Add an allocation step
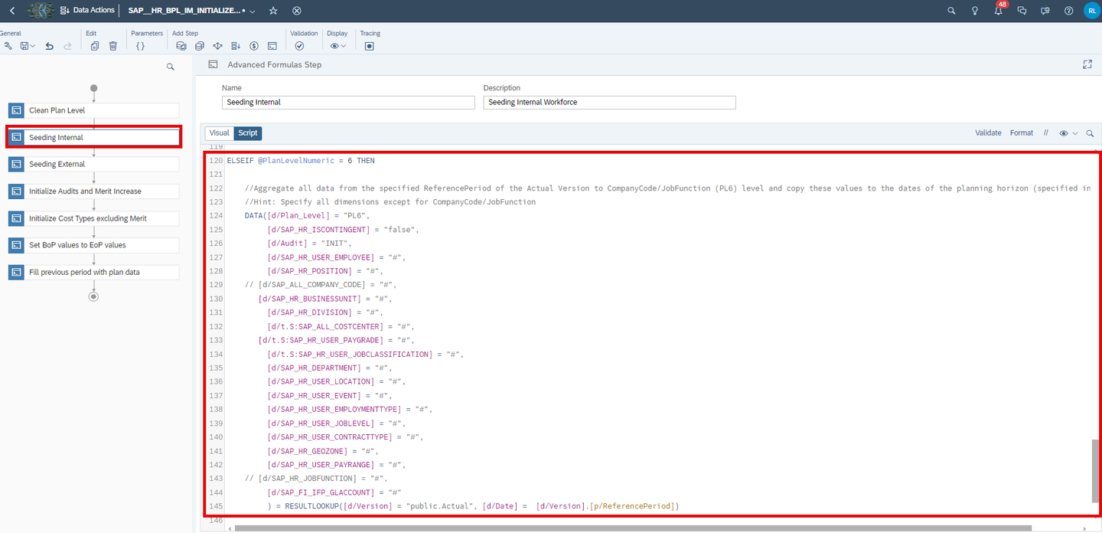This screenshot has width=1102, height=533. 217,46
